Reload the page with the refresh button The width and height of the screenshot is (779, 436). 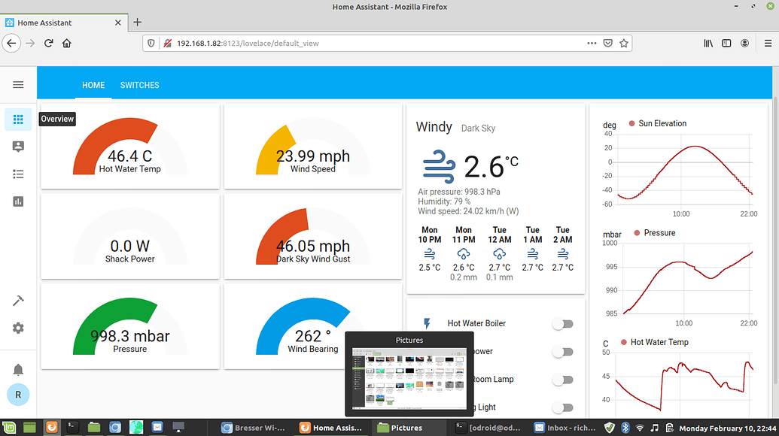click(48, 43)
